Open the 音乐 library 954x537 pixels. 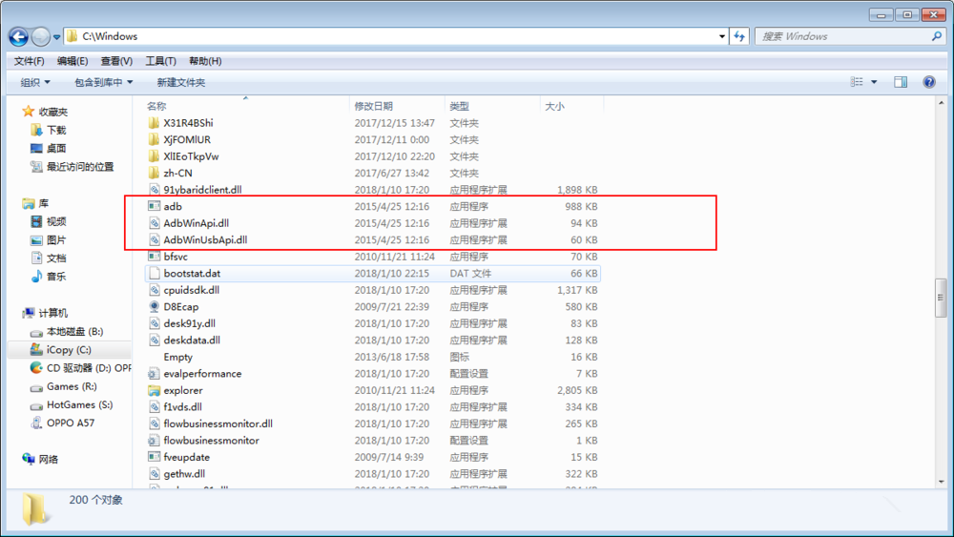(x=56, y=276)
